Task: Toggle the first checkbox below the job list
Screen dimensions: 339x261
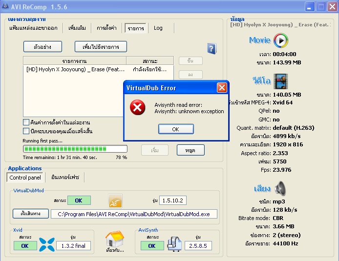Action: (26, 122)
